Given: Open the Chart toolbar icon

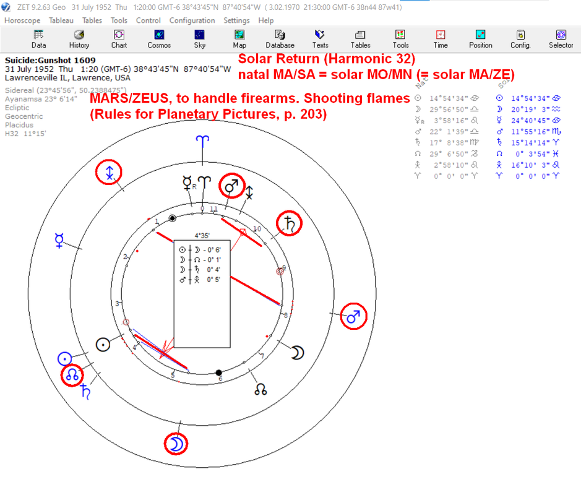Looking at the screenshot, I should (x=119, y=39).
